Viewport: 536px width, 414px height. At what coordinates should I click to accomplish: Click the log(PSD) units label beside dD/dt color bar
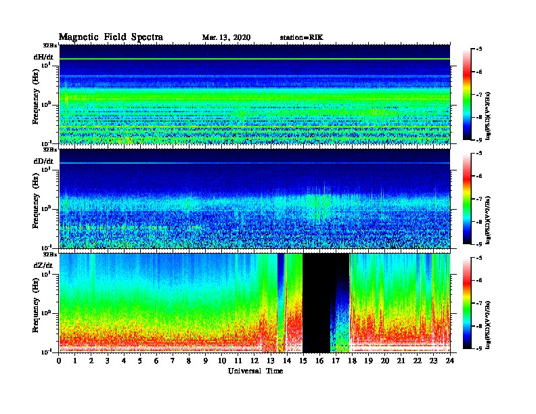[488, 220]
